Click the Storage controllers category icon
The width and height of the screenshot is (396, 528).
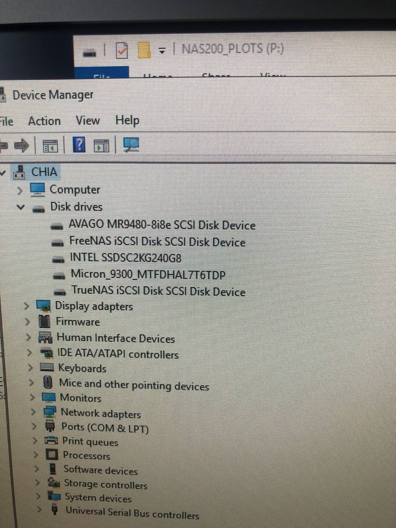54,483
